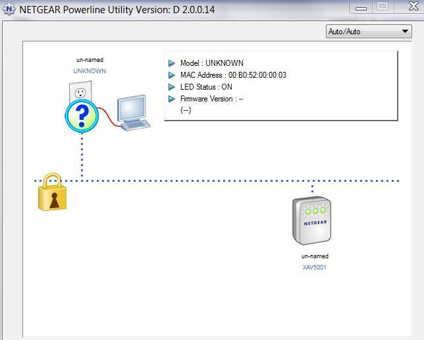Select the unknown device question mark icon
The width and height of the screenshot is (424, 340).
tap(82, 116)
